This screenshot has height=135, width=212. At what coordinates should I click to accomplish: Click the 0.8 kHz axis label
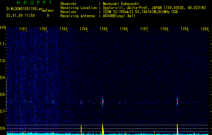point(3,94)
